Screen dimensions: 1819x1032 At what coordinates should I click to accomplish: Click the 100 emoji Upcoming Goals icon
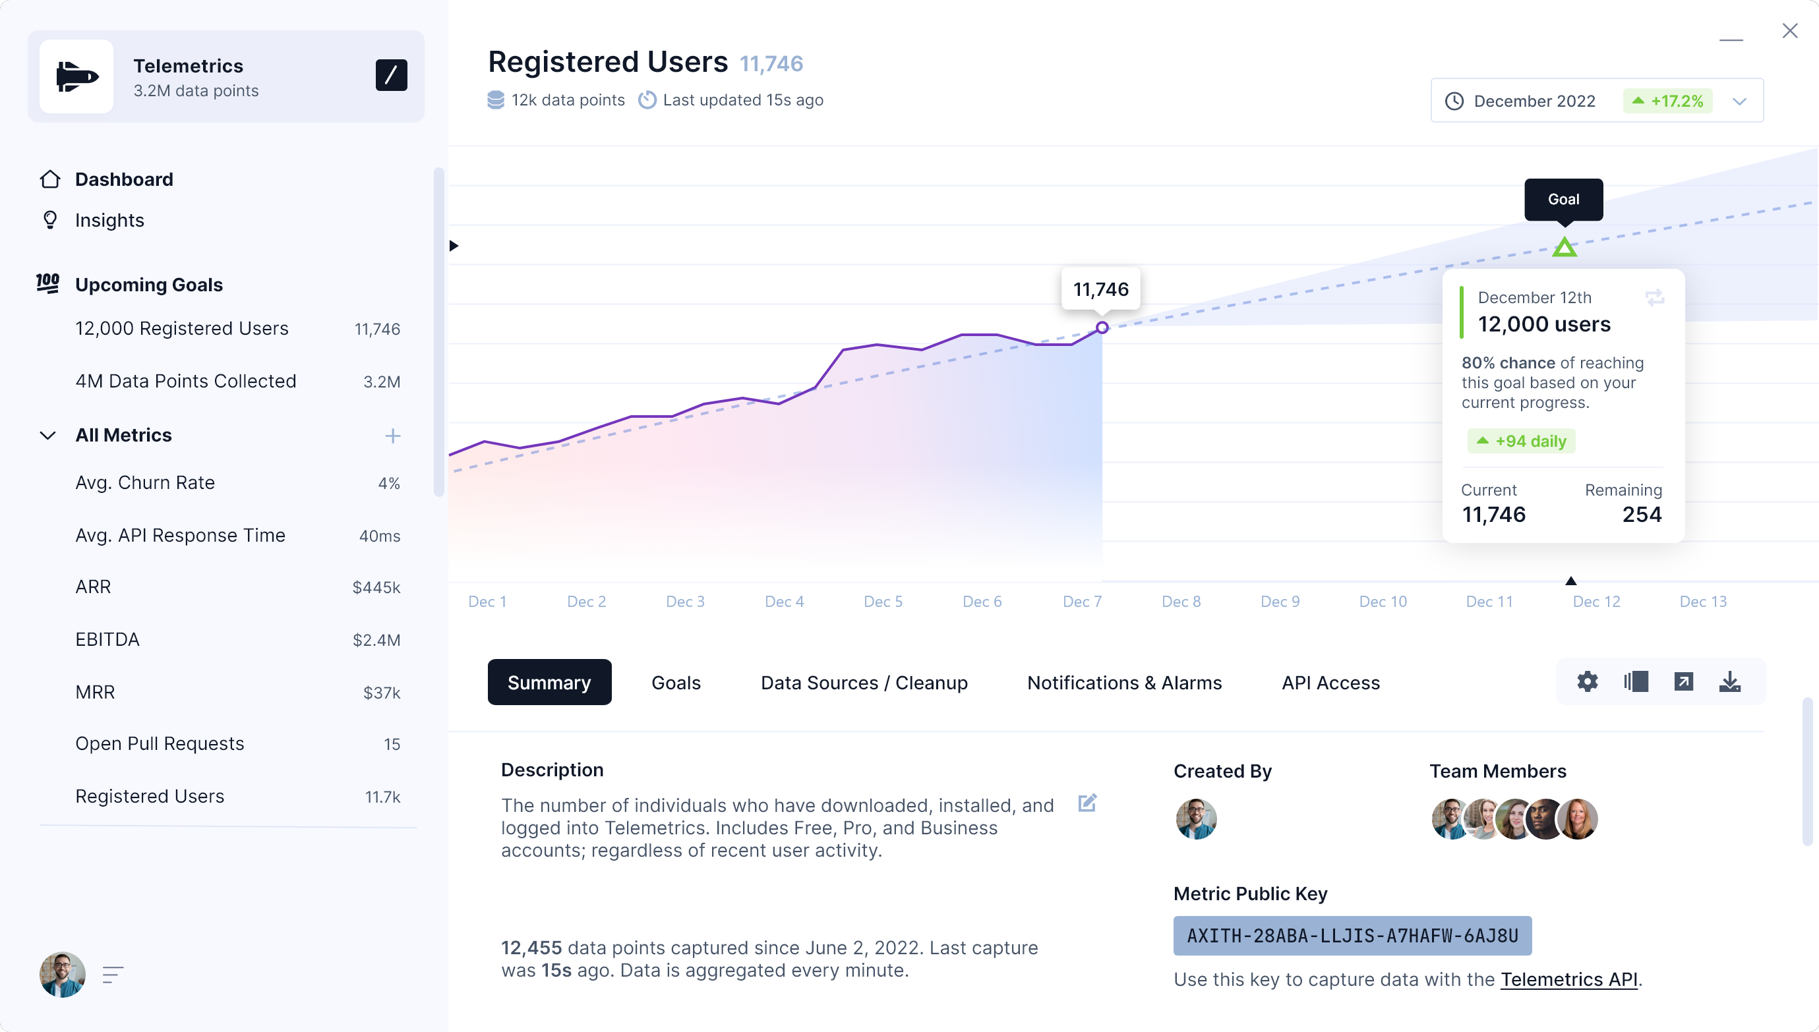pyautogui.click(x=47, y=284)
